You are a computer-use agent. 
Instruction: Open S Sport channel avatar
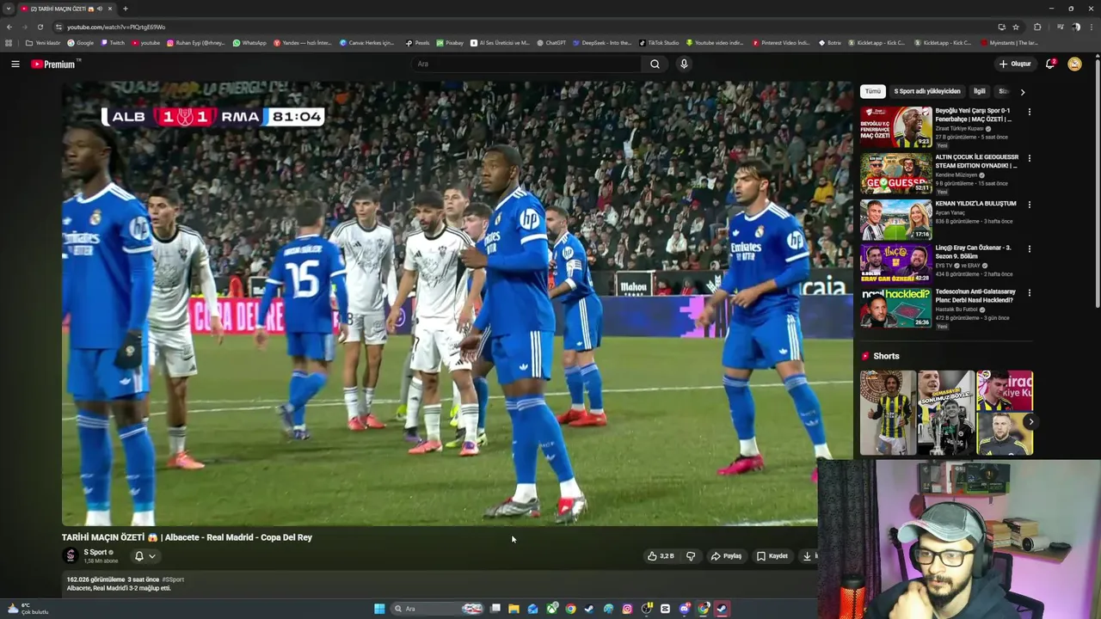(71, 555)
